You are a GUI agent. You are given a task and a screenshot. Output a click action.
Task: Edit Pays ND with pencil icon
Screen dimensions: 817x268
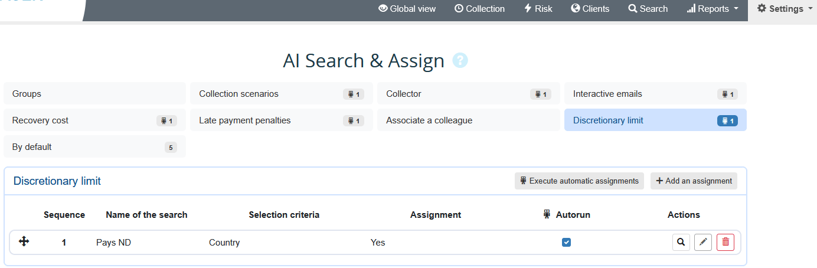click(x=703, y=242)
